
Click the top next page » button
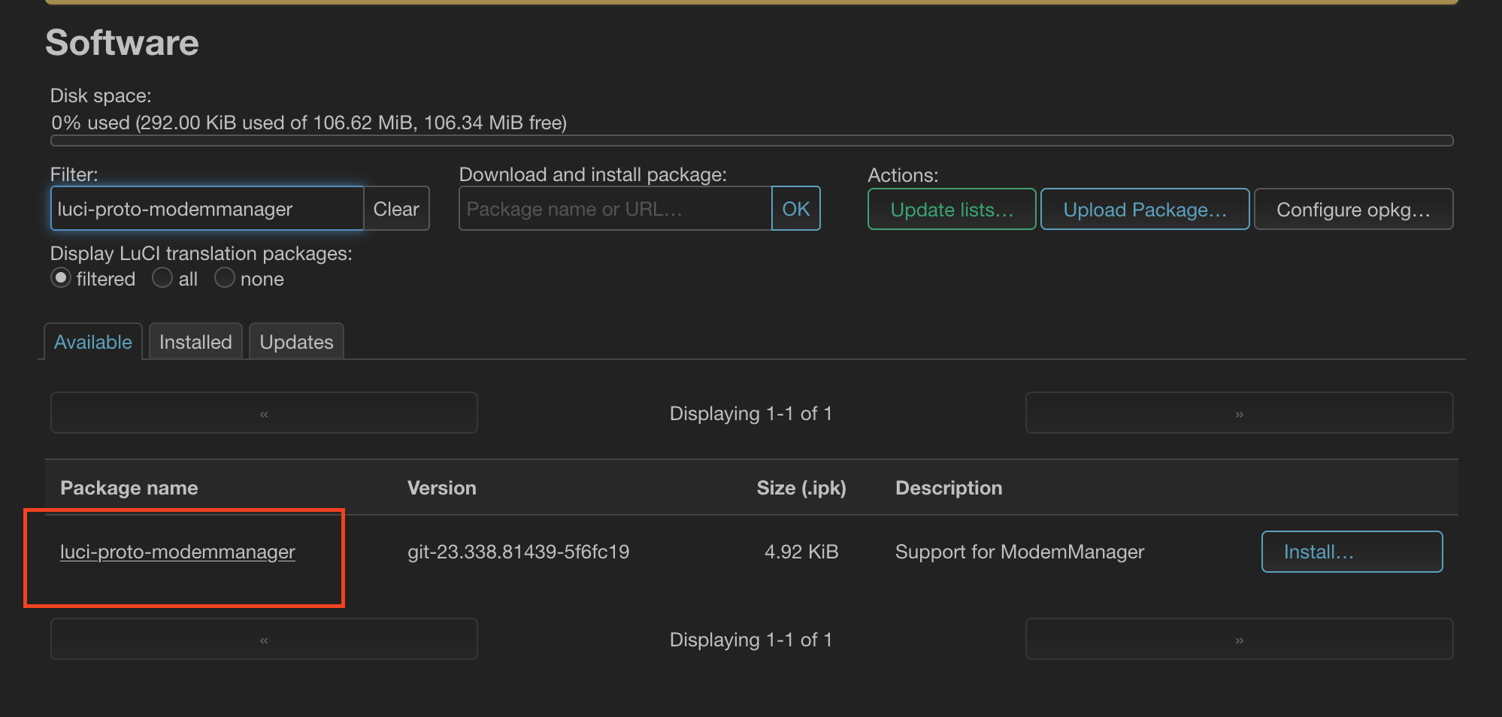click(x=1239, y=413)
